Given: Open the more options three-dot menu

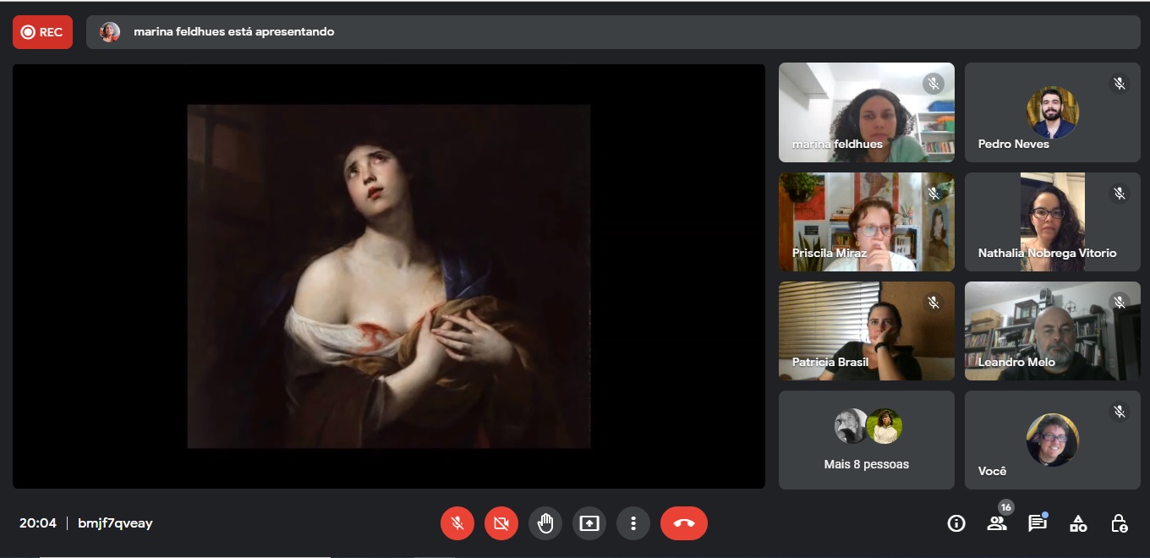Looking at the screenshot, I should (633, 523).
